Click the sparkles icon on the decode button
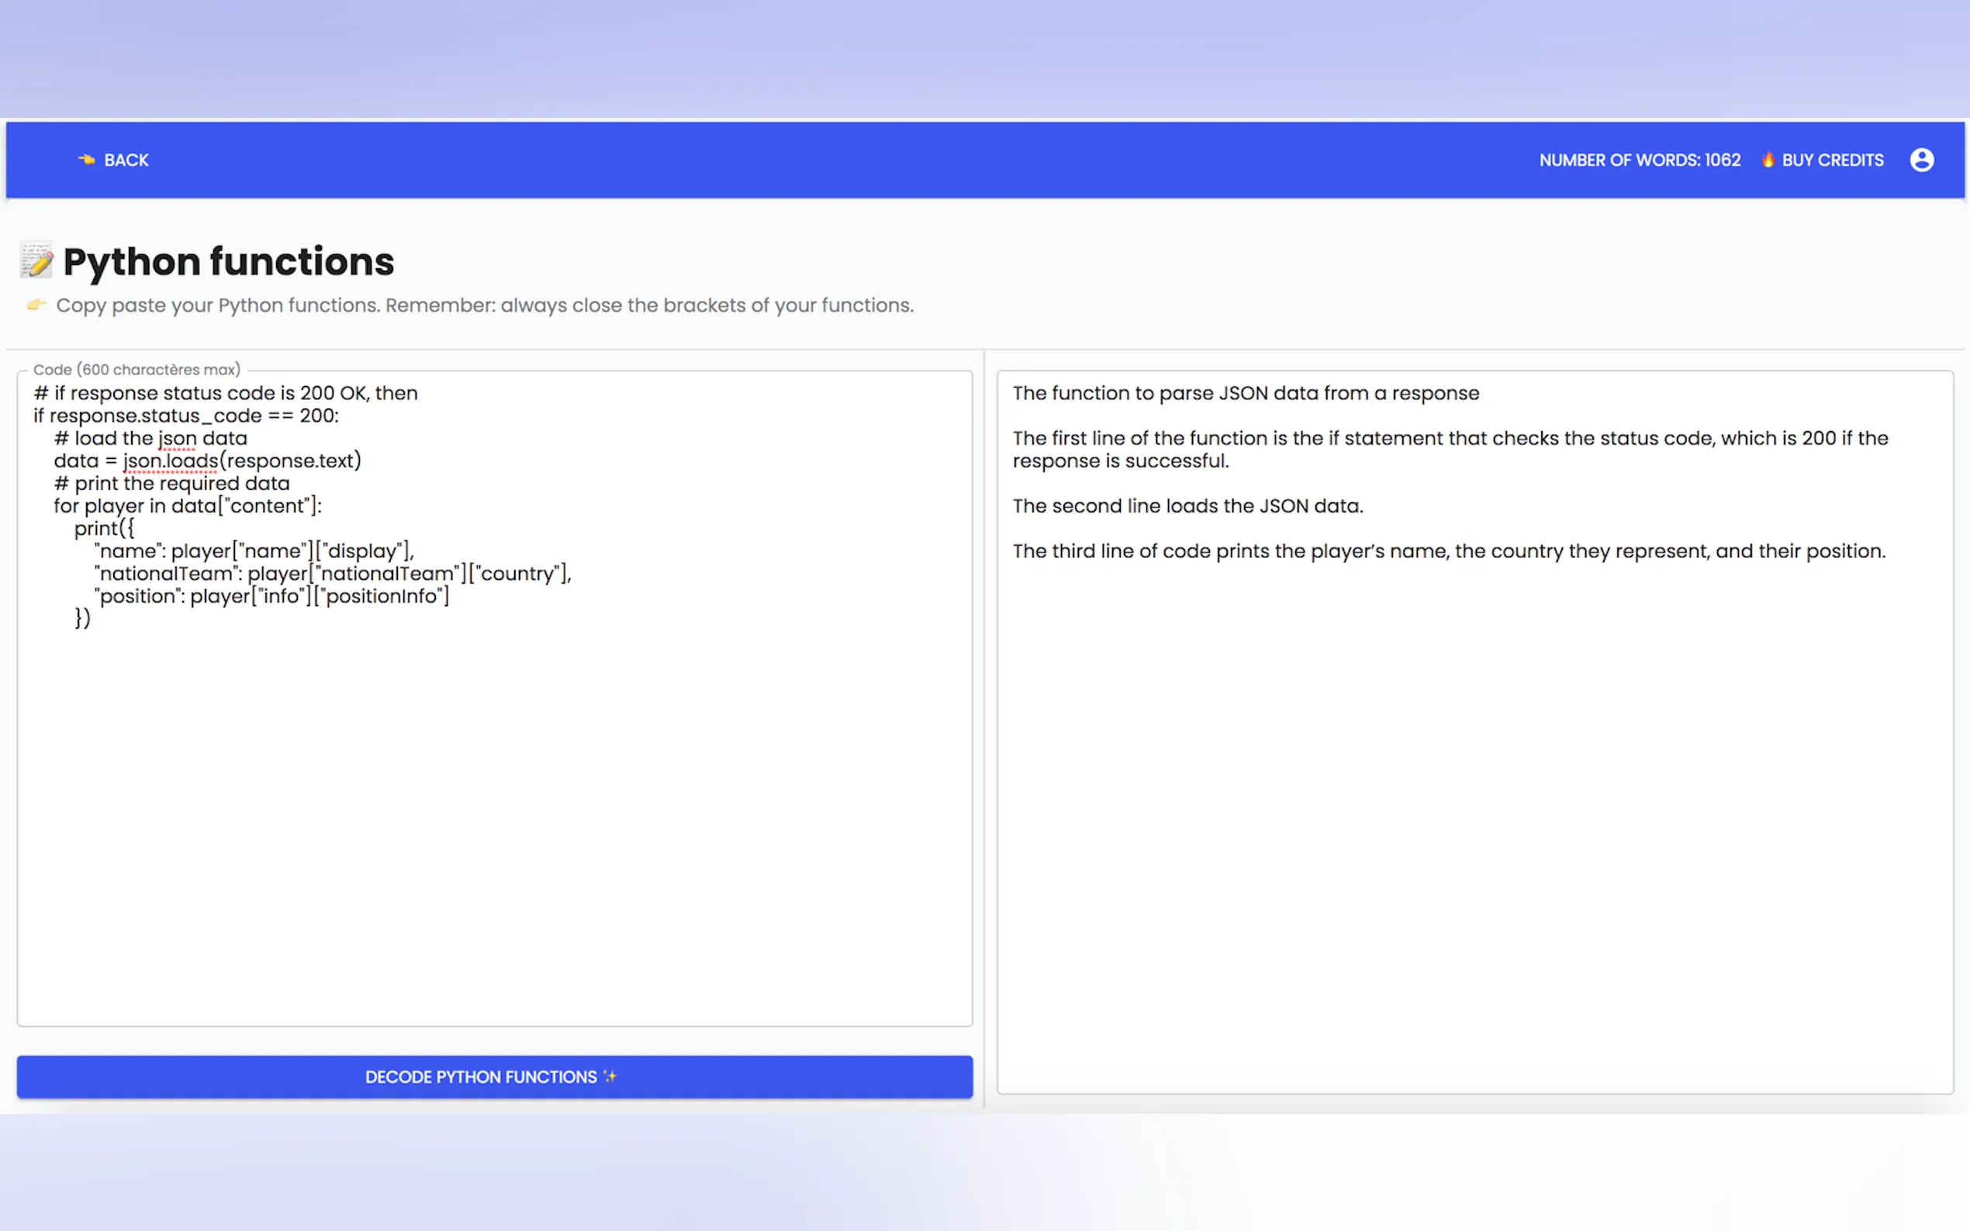Screen dimensions: 1970x1231 tap(610, 1076)
